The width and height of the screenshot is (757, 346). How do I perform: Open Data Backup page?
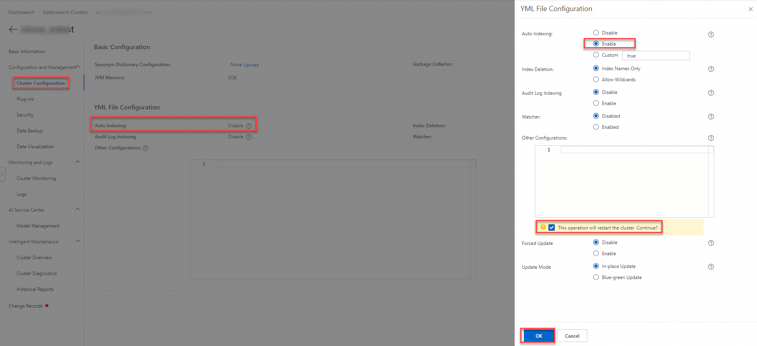(30, 131)
